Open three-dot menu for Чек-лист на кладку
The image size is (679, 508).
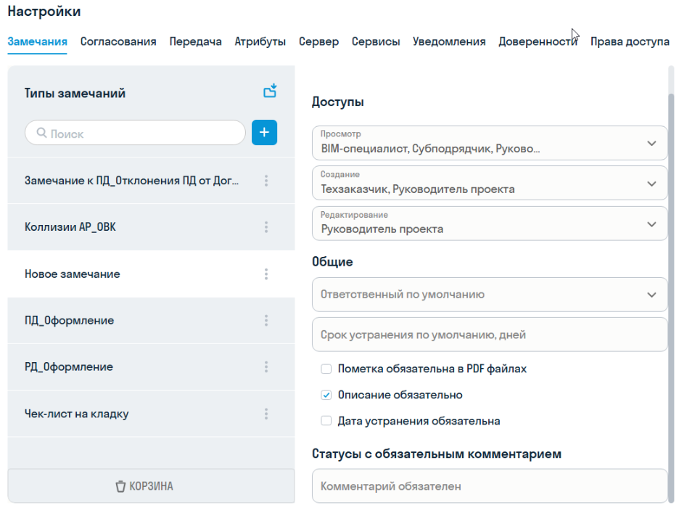266,414
